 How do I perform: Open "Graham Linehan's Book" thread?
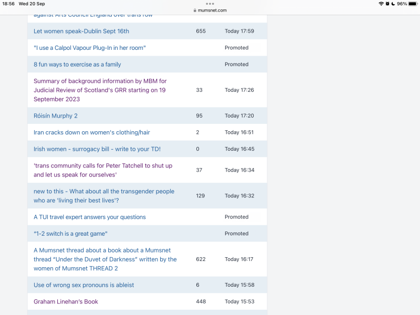point(66,302)
